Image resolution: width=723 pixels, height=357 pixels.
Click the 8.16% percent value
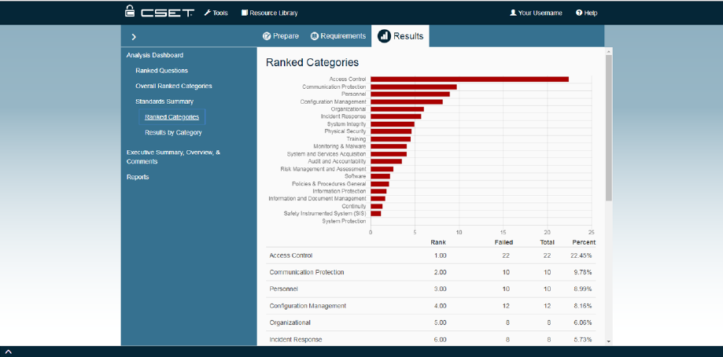[585, 306]
